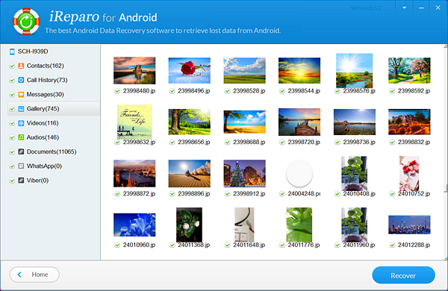Click the Videos film reel icon
Viewport: 448px width, 291px height.
(21, 123)
